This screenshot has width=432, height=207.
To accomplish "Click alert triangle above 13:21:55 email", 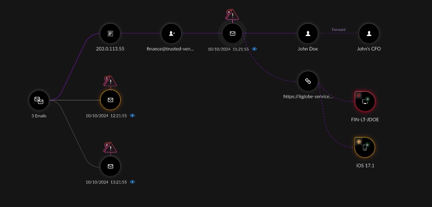I will 110,147.
